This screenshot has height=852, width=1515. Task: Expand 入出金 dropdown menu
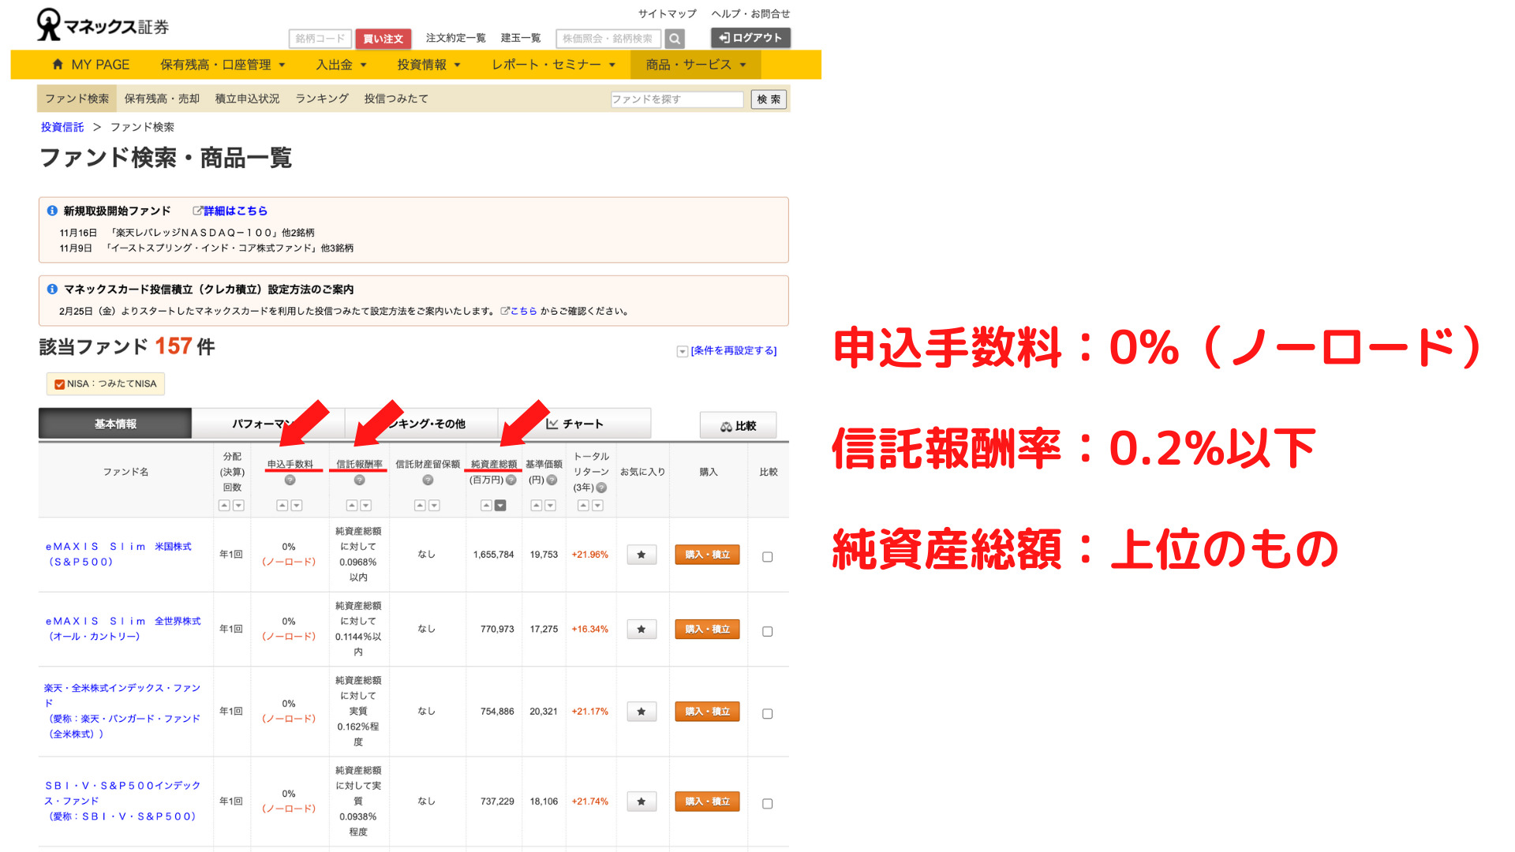point(341,65)
